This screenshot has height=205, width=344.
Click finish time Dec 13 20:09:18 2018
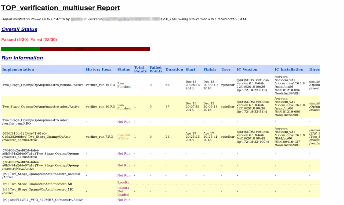tap(211, 106)
